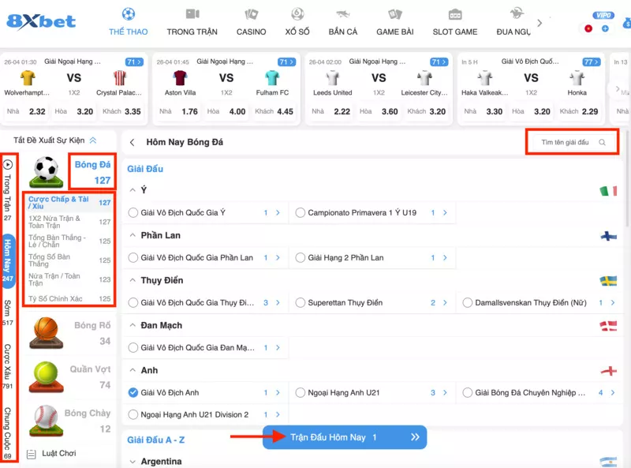Collapse the Đan Mạch section

133,325
